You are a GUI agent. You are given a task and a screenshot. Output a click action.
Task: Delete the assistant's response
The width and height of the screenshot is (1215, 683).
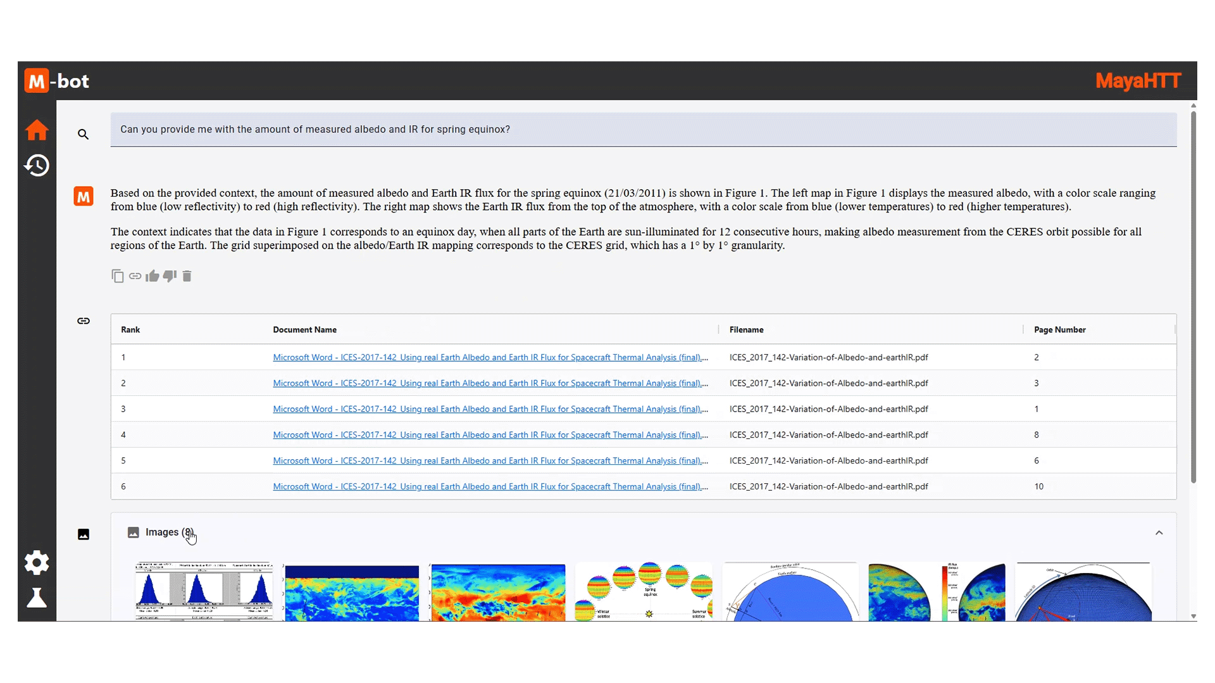pyautogui.click(x=186, y=276)
